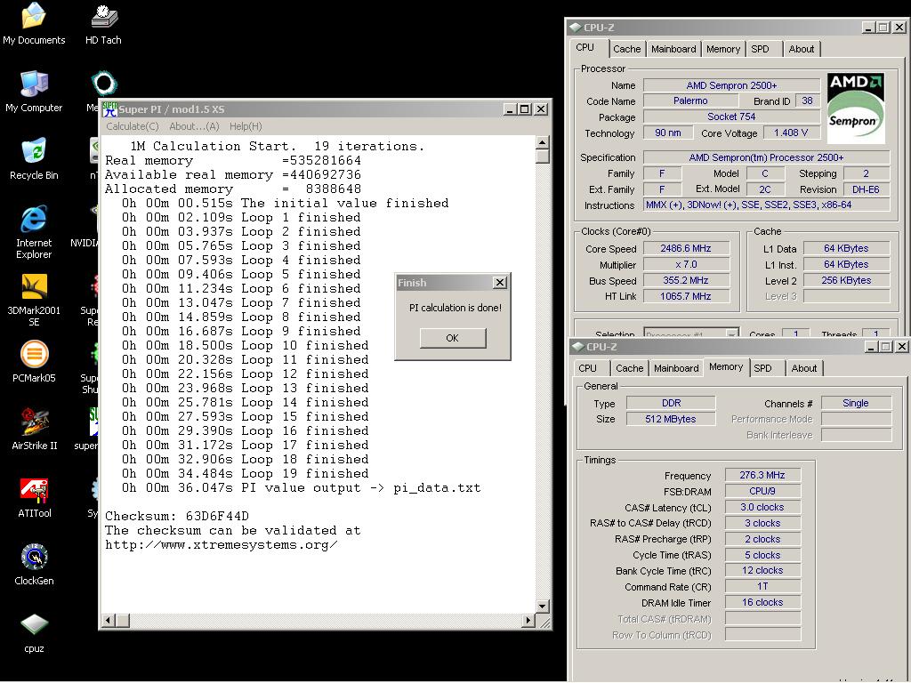The image size is (911, 683).
Task: Close the Finish dialog with X
Action: click(500, 283)
